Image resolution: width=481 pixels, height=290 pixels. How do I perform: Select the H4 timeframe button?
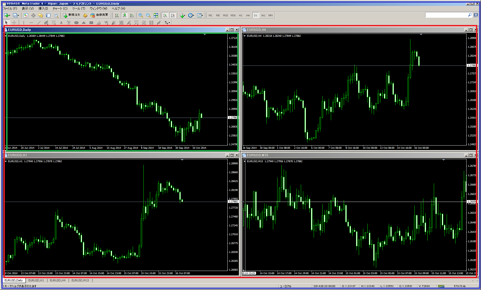pyautogui.click(x=248, y=15)
